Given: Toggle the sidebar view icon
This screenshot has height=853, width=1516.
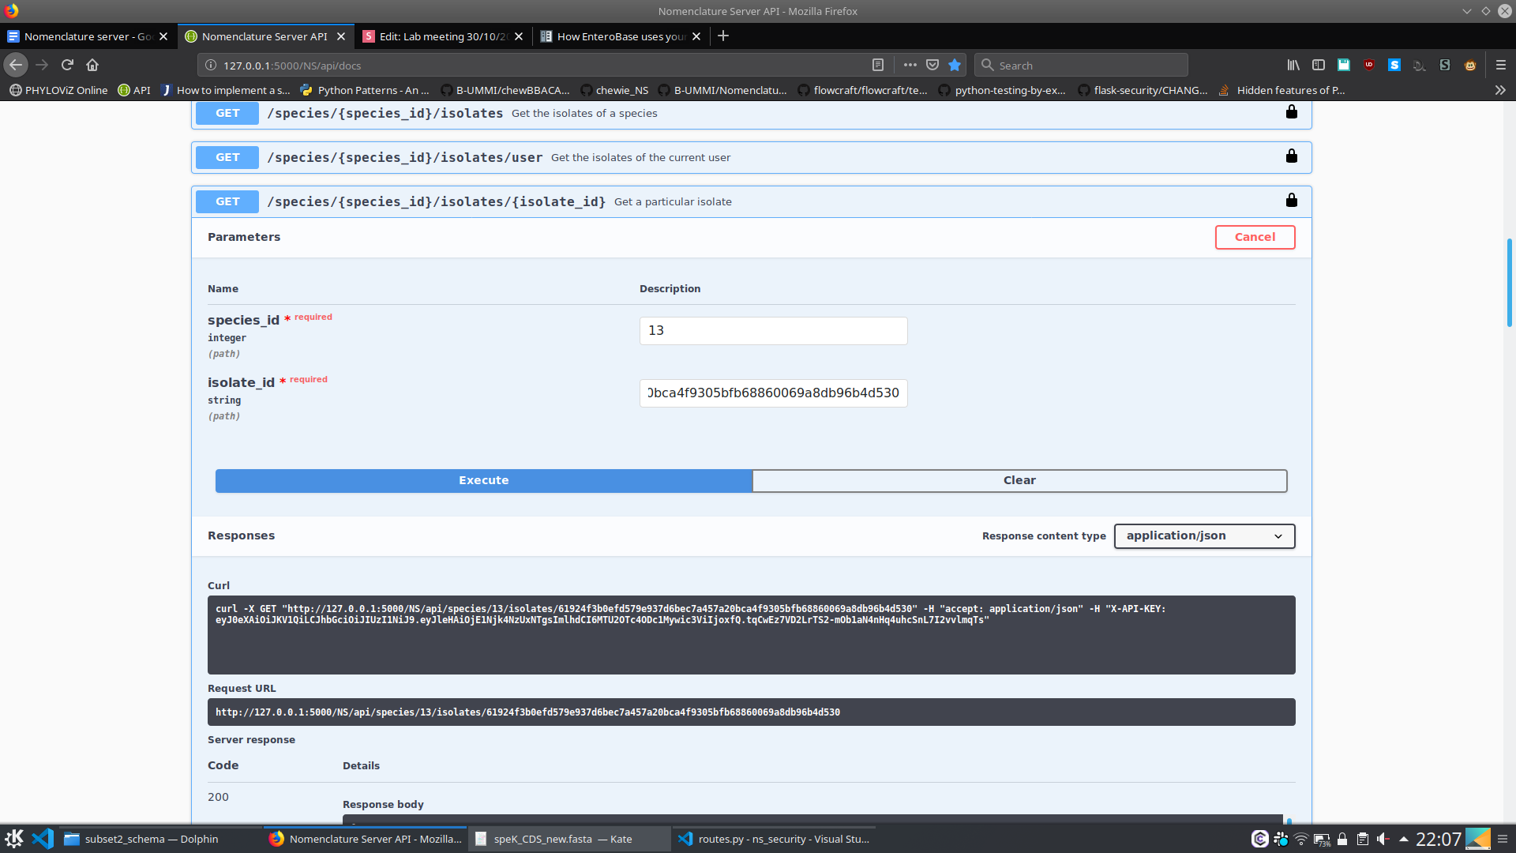Looking at the screenshot, I should pyautogui.click(x=1319, y=65).
